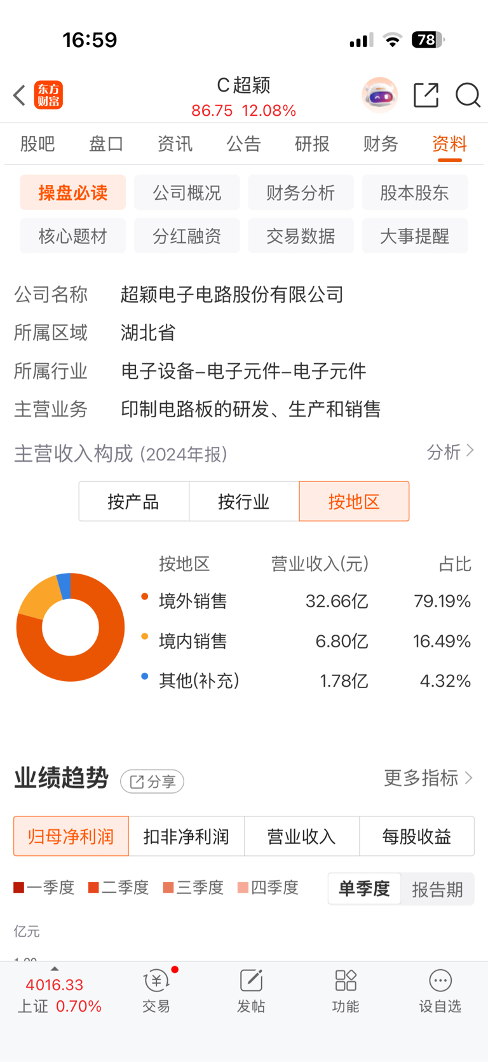
Task: Open the 股本股东 section button
Action: point(414,193)
